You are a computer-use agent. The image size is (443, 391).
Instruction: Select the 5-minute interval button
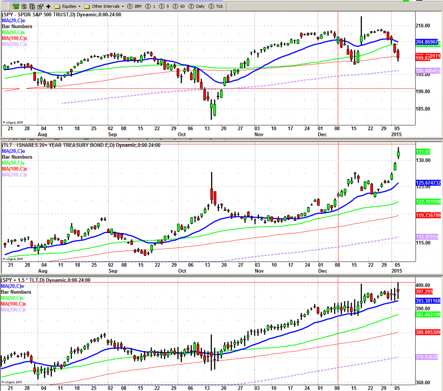(x=164, y=6)
